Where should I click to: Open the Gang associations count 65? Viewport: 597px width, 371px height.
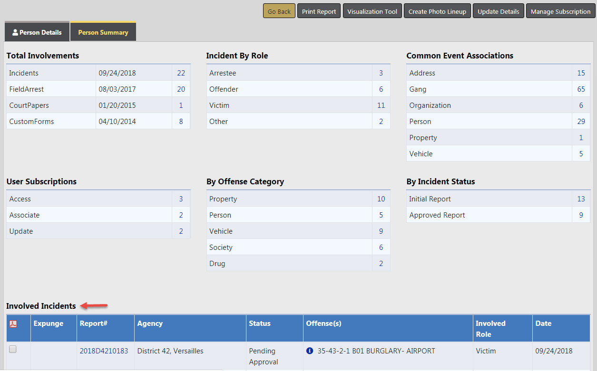click(581, 89)
